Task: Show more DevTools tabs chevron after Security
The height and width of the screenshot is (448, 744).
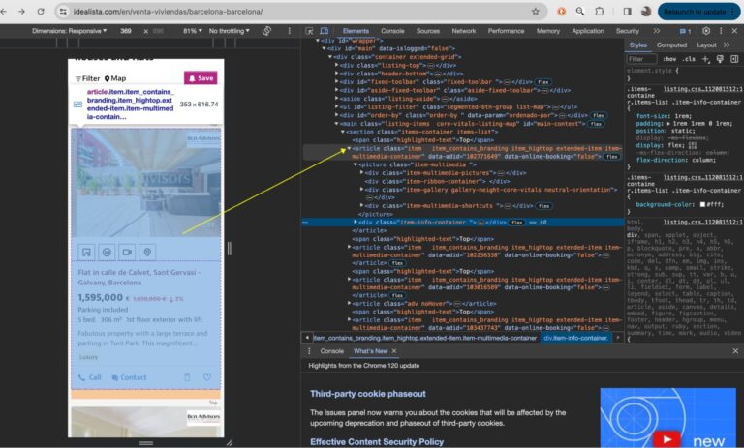Action: tap(656, 31)
